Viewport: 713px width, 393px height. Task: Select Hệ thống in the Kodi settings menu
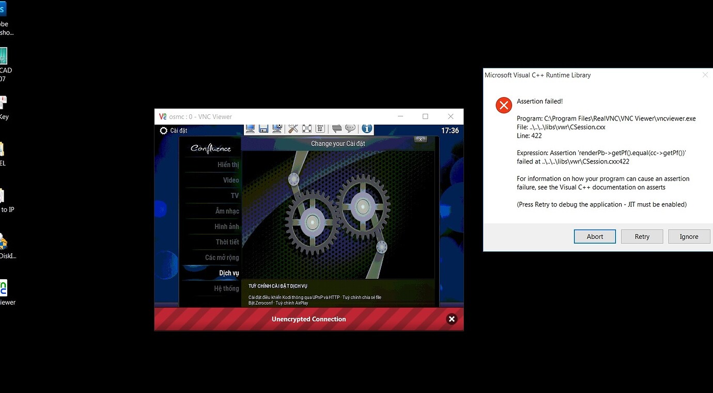226,288
